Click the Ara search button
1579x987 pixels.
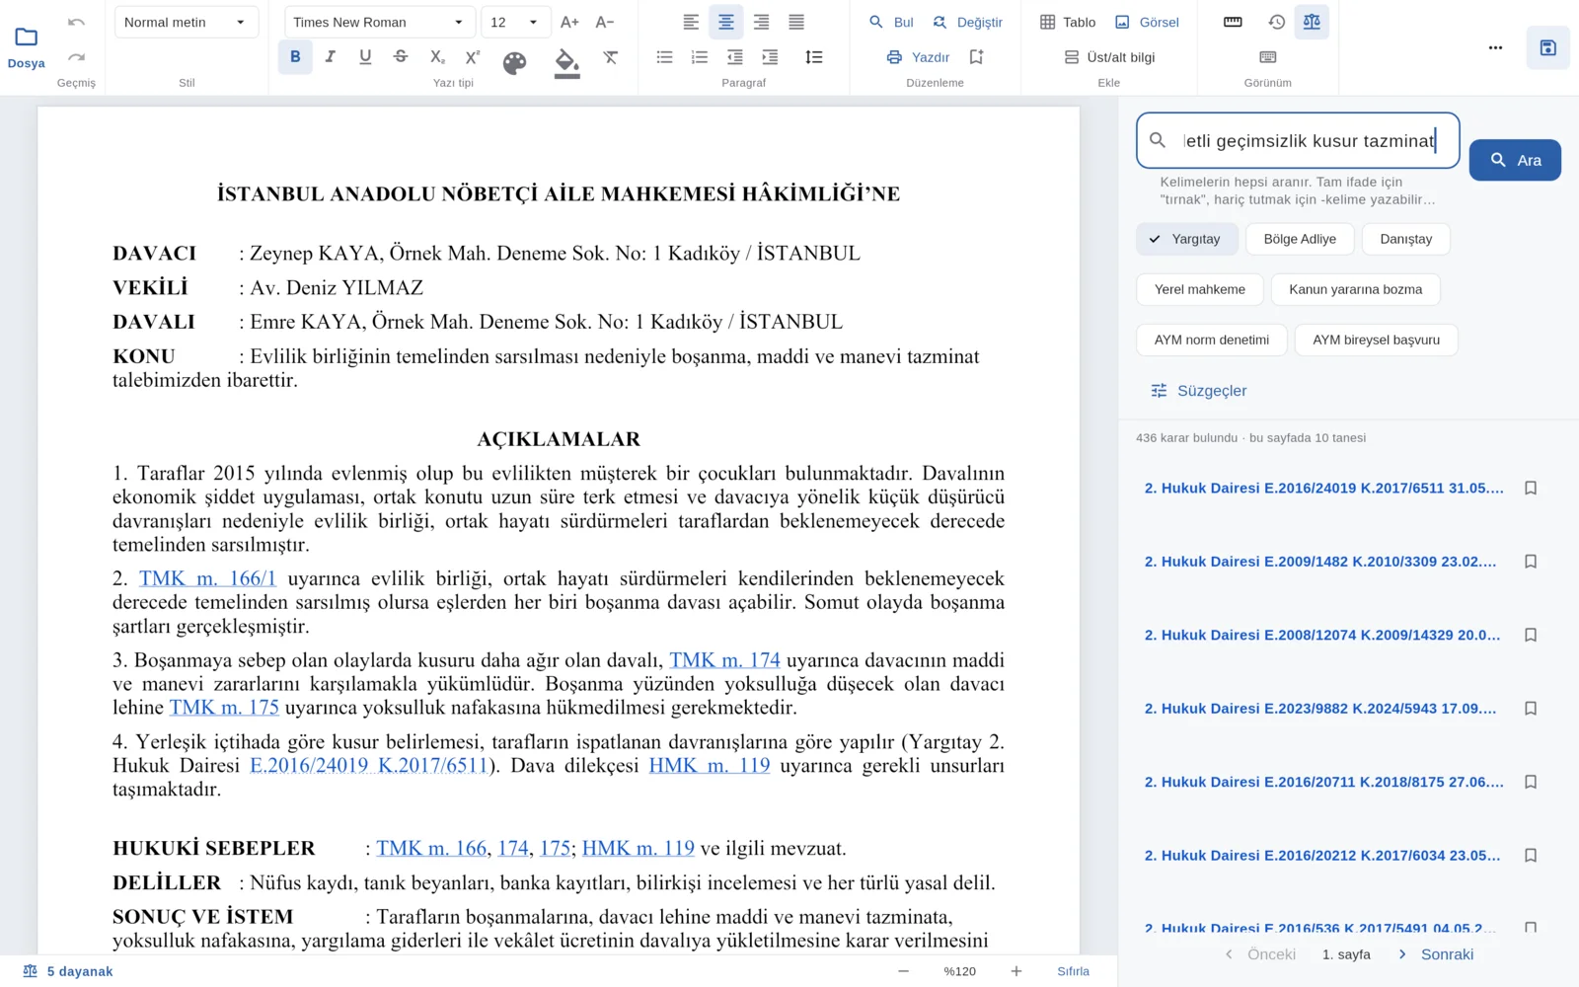[x=1515, y=160]
